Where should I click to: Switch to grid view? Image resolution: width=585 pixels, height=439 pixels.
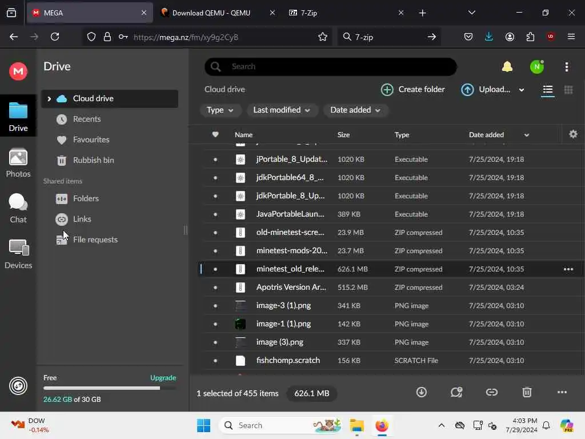(x=568, y=90)
